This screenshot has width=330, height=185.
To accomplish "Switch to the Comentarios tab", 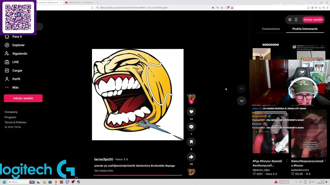I will 271,29.
